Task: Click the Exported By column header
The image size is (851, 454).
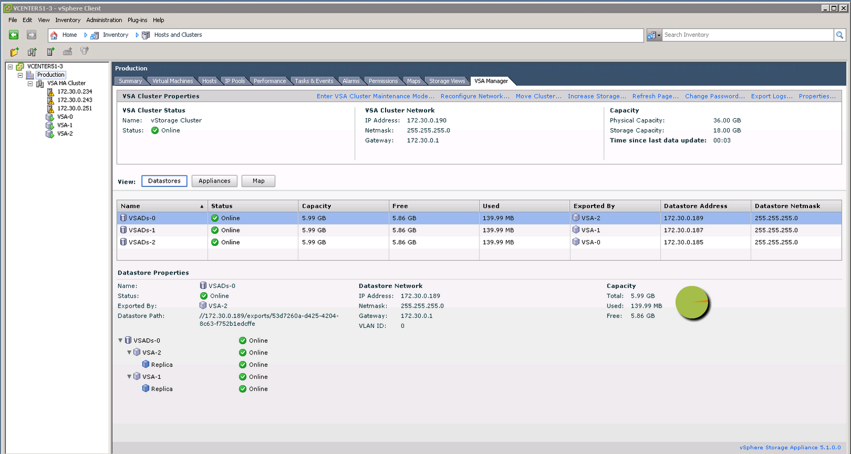Action: (615, 206)
